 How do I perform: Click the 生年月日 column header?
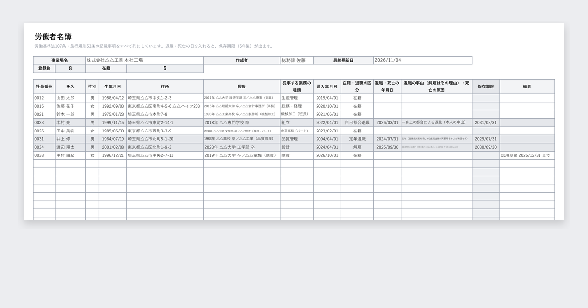pyautogui.click(x=113, y=87)
